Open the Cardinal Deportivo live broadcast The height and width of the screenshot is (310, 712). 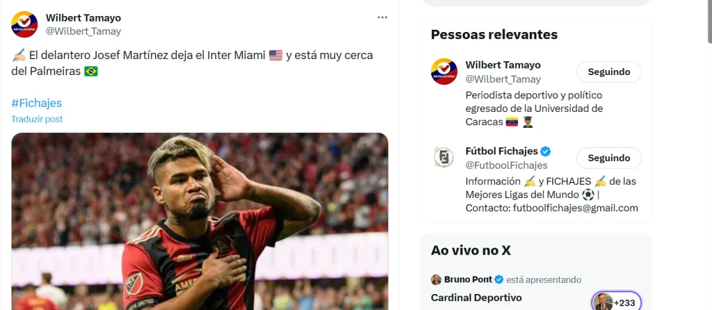476,297
